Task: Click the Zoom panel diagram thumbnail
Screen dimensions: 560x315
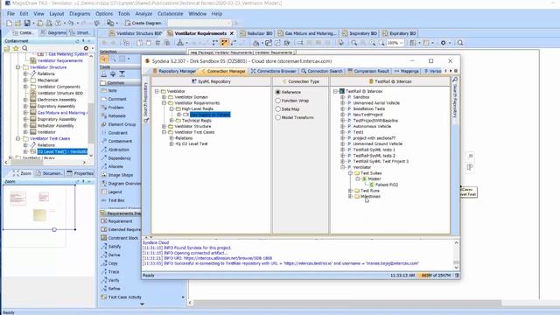Action: (39, 206)
